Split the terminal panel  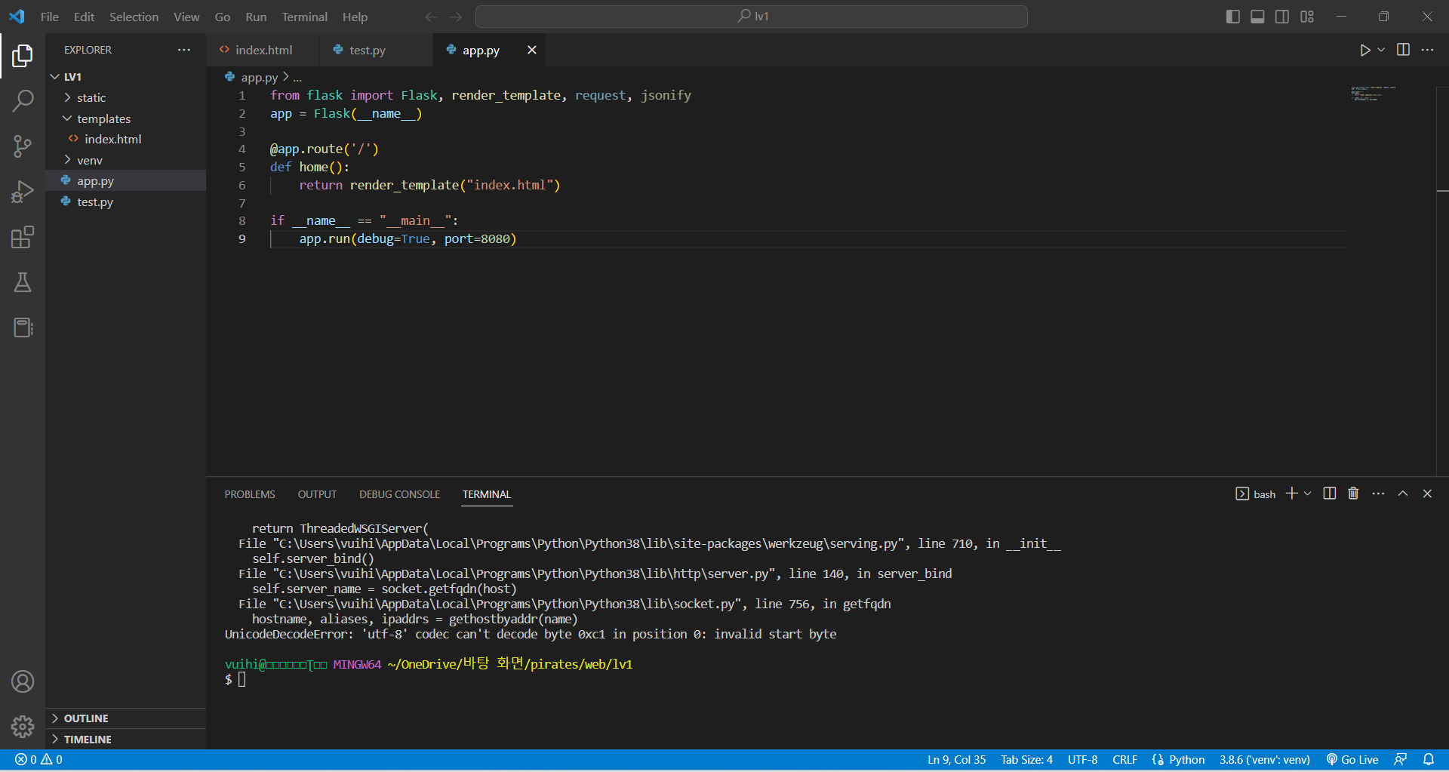pos(1330,494)
